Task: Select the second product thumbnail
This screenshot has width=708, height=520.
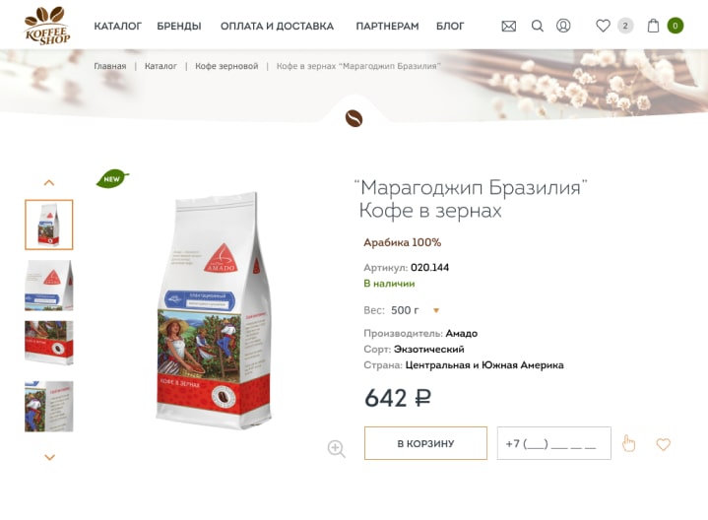Action: [x=49, y=285]
